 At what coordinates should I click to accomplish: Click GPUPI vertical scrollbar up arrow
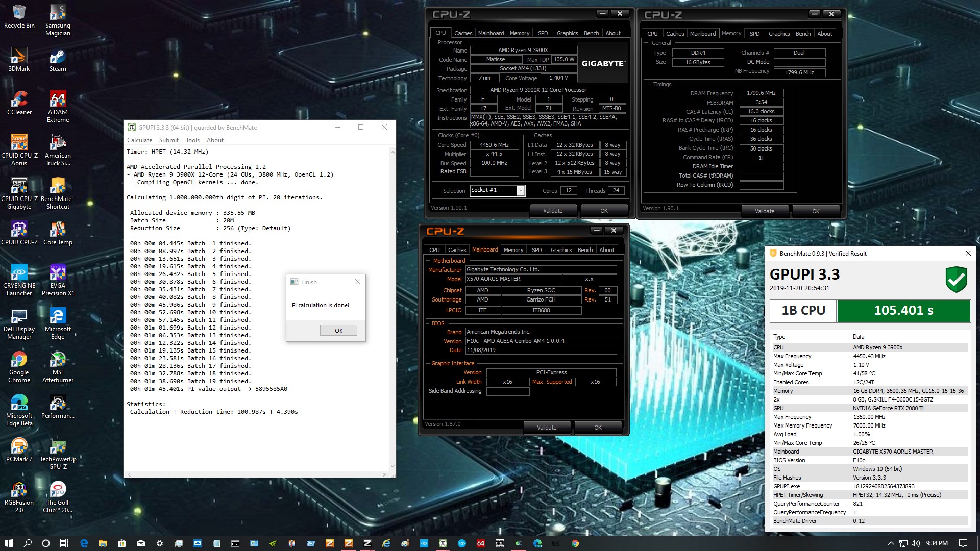(x=393, y=152)
